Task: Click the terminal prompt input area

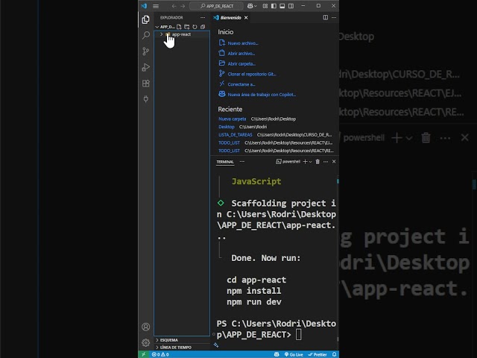Action: pos(298,335)
